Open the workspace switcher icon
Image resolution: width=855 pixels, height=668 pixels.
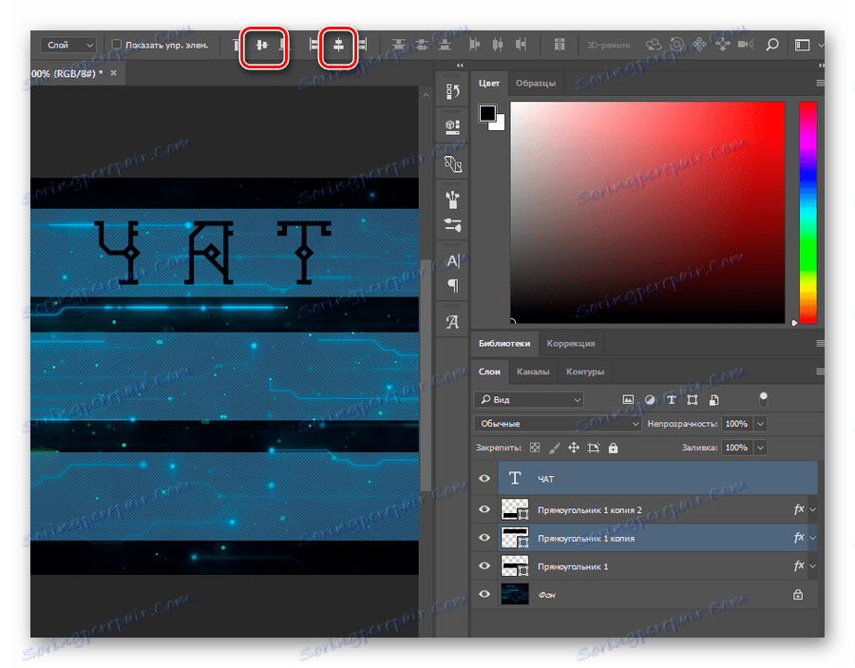point(802,45)
